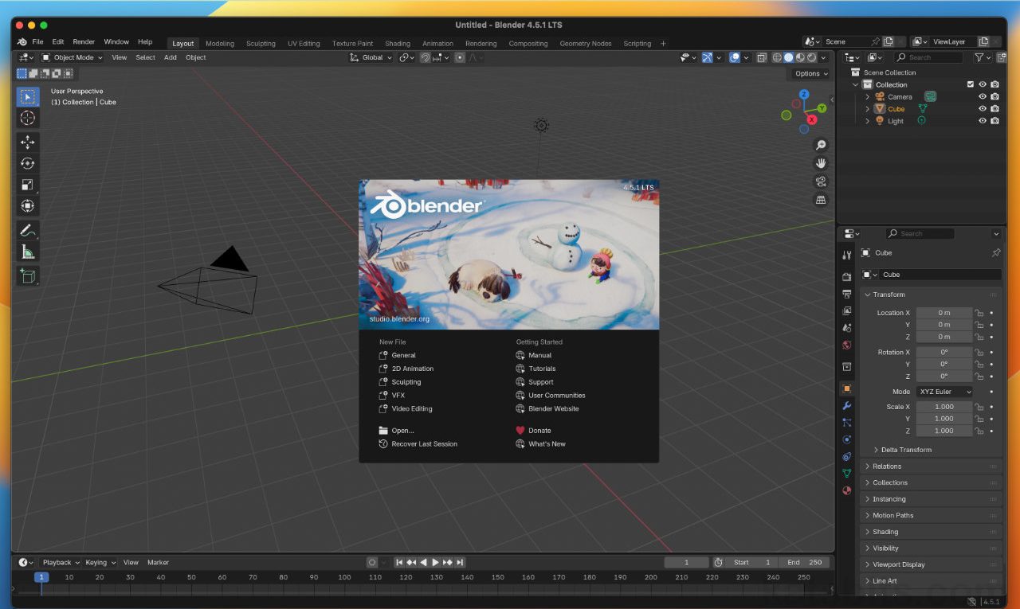1020x609 pixels.
Task: Disable the Cube in renders via camera icon
Action: click(x=994, y=108)
